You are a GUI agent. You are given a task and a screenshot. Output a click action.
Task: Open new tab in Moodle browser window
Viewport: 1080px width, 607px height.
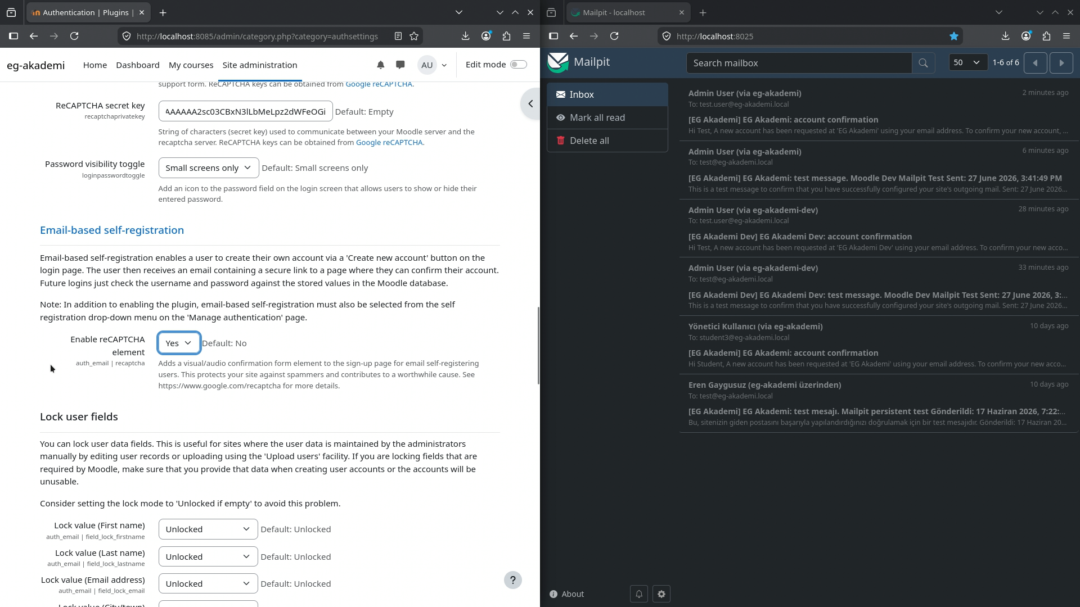[x=163, y=12]
